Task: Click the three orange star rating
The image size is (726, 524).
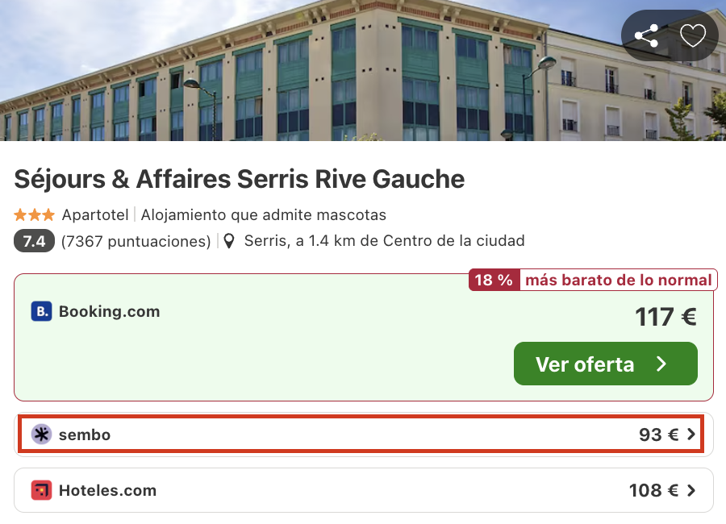Action: [x=35, y=215]
